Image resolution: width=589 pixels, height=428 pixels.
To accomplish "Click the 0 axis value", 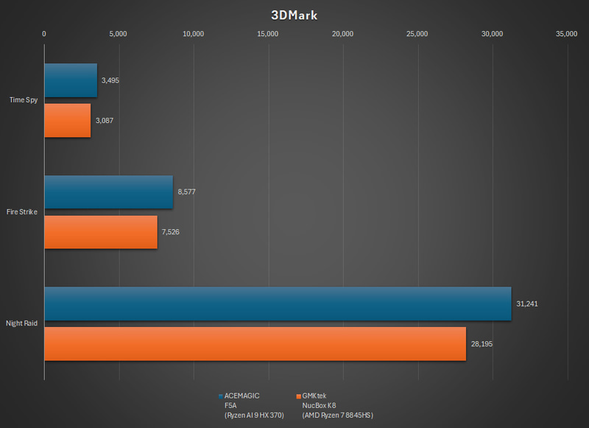I will click(46, 33).
